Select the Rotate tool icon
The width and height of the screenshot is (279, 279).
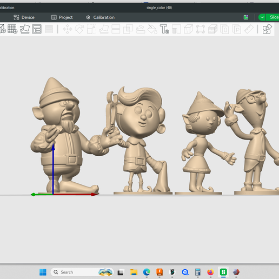(79, 29)
